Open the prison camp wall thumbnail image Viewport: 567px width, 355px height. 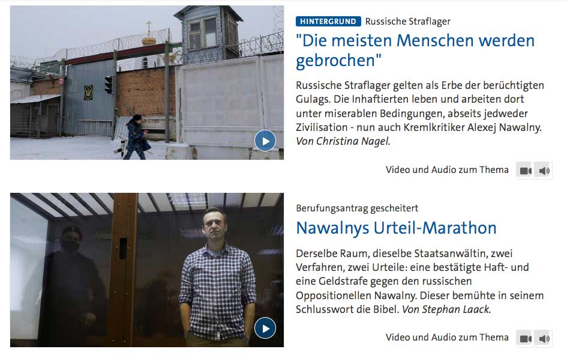pyautogui.click(x=147, y=82)
